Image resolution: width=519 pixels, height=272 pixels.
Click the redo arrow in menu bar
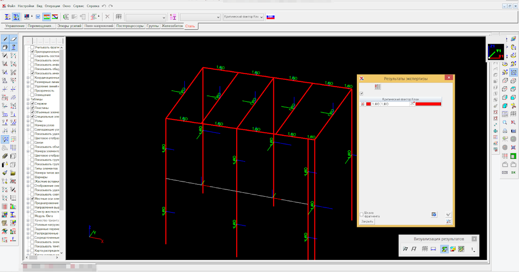click(x=111, y=6)
